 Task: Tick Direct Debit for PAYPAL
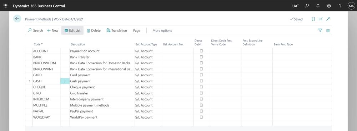click(201, 111)
